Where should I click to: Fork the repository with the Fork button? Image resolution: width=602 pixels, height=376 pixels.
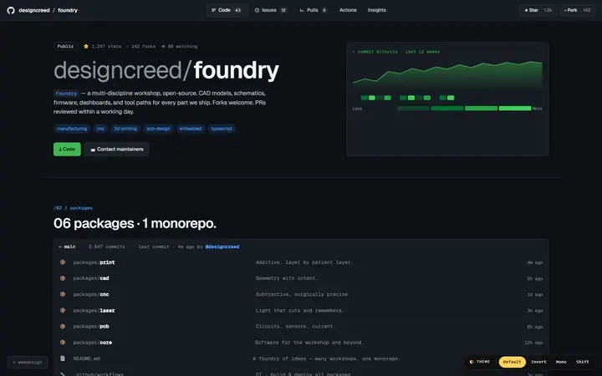coord(577,10)
